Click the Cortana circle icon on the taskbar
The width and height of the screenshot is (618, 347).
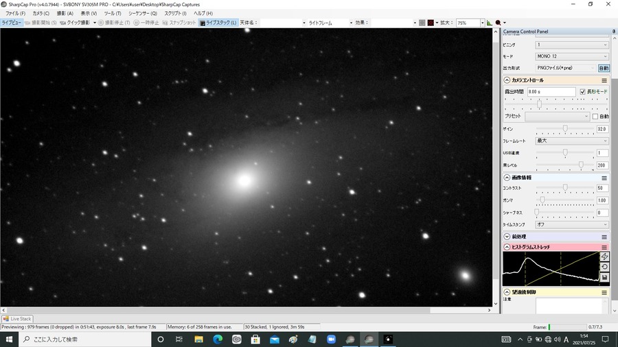point(161,339)
